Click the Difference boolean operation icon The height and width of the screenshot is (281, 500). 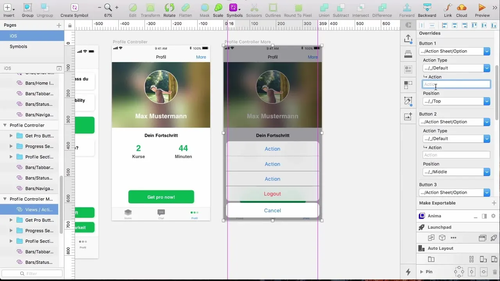tap(382, 7)
